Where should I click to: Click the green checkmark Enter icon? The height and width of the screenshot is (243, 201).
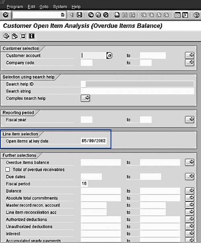tap(6, 15)
